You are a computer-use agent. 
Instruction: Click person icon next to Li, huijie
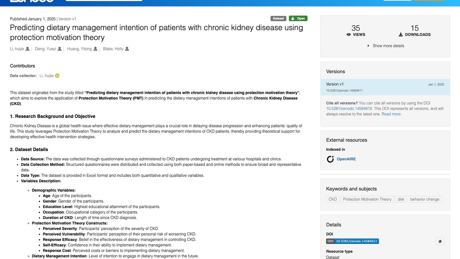pos(28,49)
